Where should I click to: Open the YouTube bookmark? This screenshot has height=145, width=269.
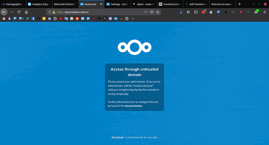pyautogui.click(x=60, y=19)
